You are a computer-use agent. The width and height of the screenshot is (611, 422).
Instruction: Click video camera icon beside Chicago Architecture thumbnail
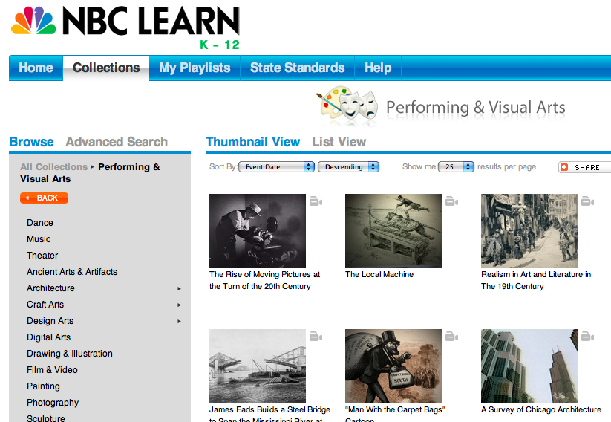point(588,337)
